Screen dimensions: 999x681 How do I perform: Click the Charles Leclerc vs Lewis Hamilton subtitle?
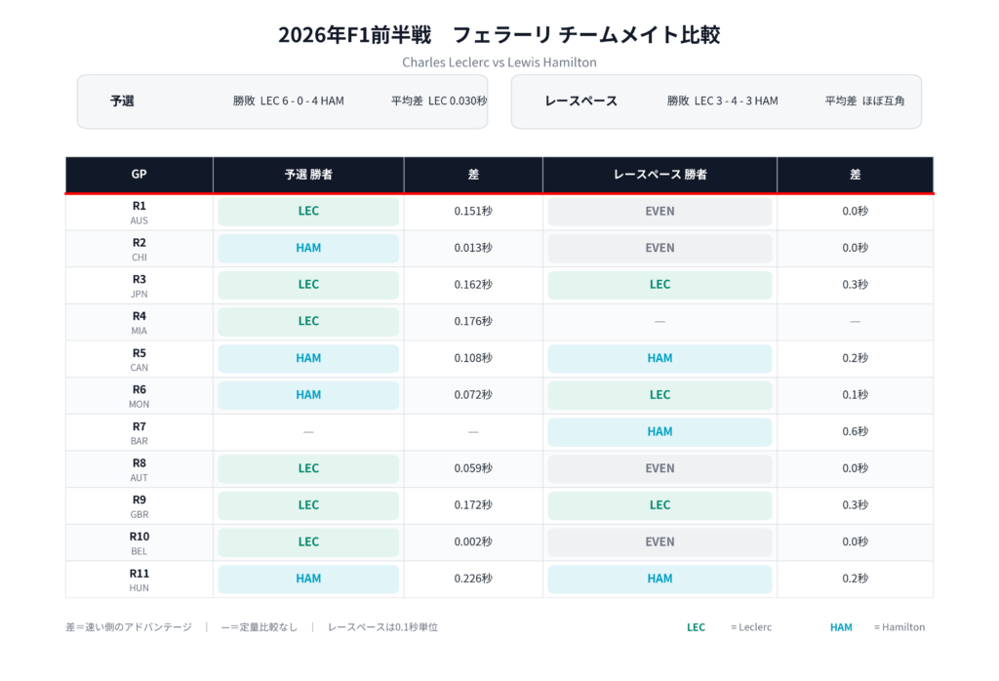(499, 62)
